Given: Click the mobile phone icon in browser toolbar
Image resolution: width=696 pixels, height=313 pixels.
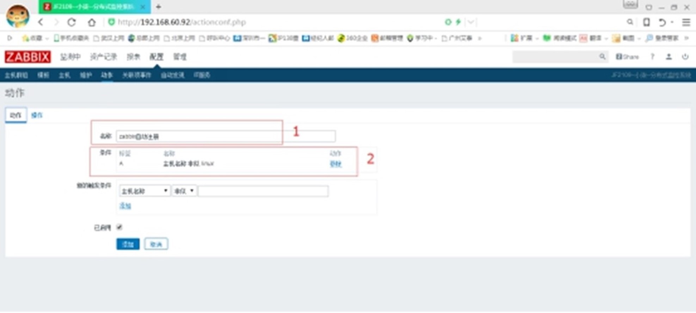Looking at the screenshot, I should [646, 22].
